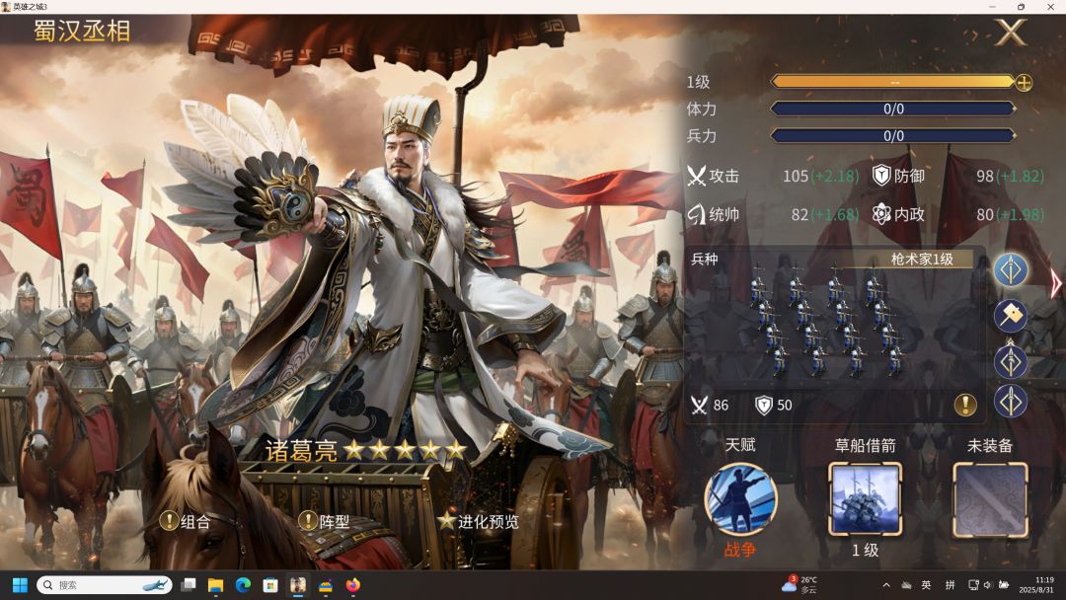Click the game app icon on taskbar
Image resolution: width=1066 pixels, height=600 pixels.
[298, 585]
